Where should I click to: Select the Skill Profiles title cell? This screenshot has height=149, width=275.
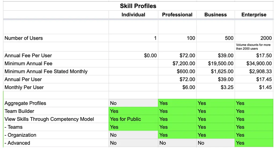138,6
